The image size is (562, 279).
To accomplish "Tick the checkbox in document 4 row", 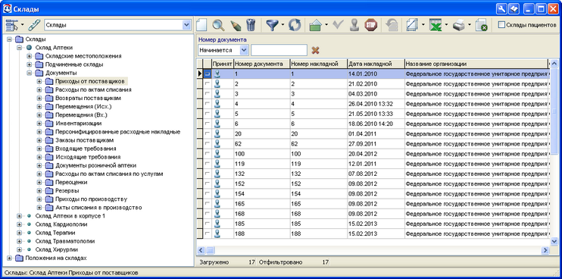I will 208,104.
